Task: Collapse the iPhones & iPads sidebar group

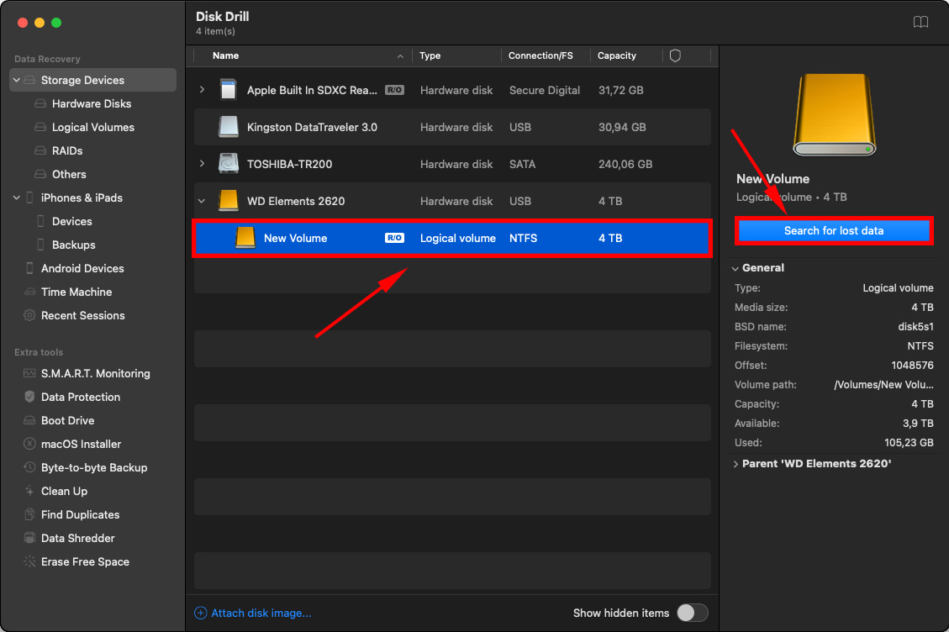Action: click(17, 197)
